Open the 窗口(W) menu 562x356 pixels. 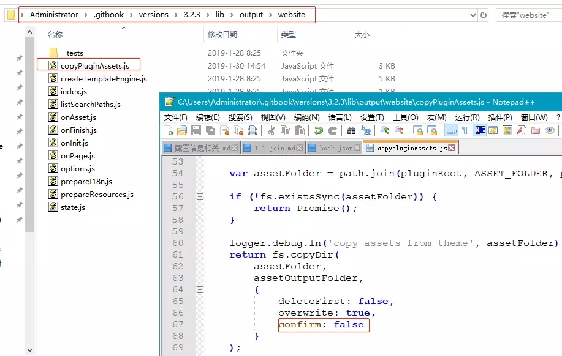coord(534,117)
